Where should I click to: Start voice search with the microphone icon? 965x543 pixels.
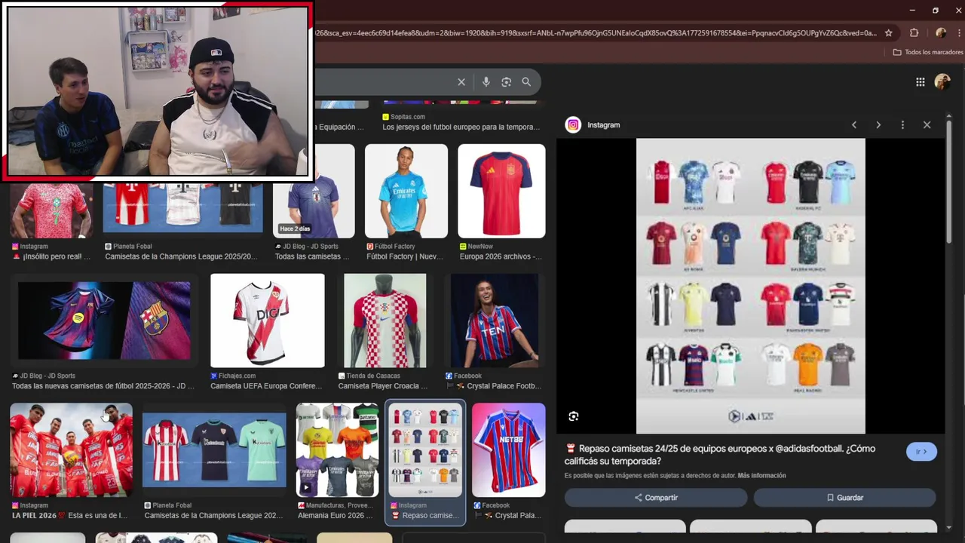click(486, 82)
